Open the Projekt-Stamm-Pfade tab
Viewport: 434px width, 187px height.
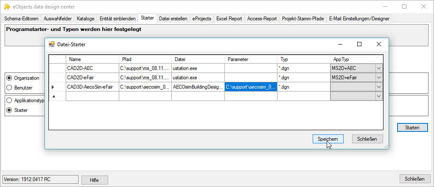tap(303, 19)
